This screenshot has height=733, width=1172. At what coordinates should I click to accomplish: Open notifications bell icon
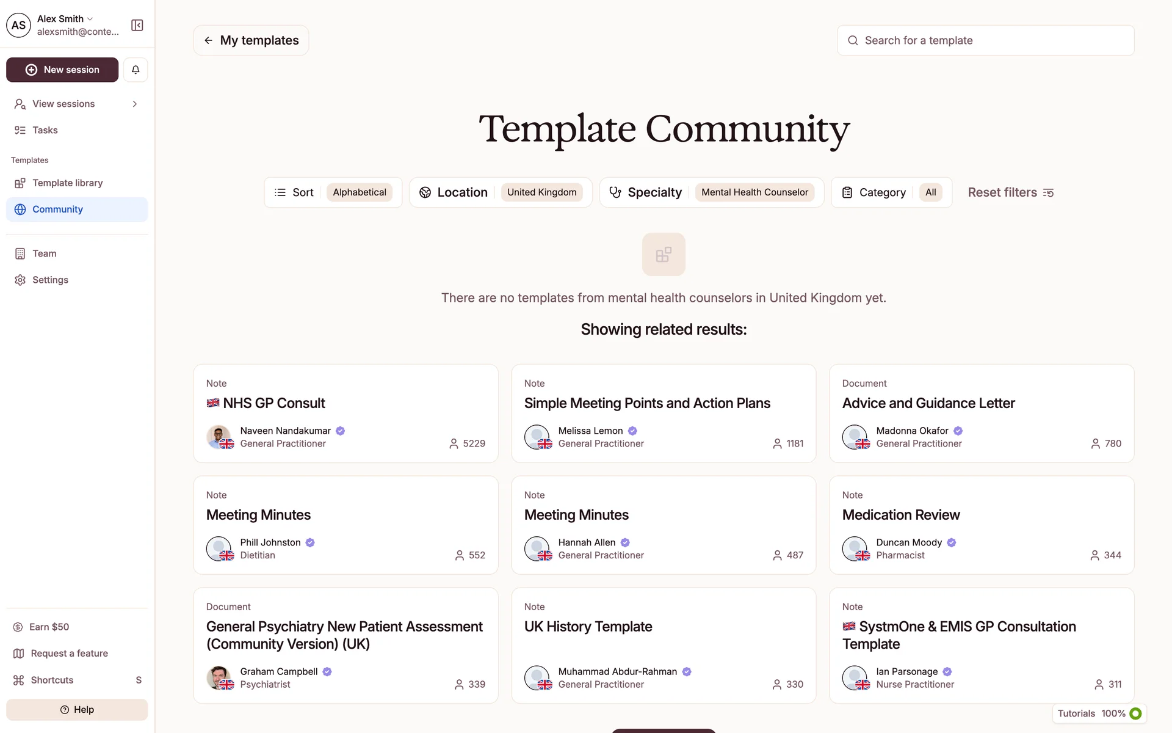(x=136, y=70)
